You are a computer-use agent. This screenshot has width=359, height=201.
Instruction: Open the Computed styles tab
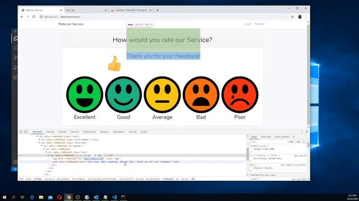[265, 137]
